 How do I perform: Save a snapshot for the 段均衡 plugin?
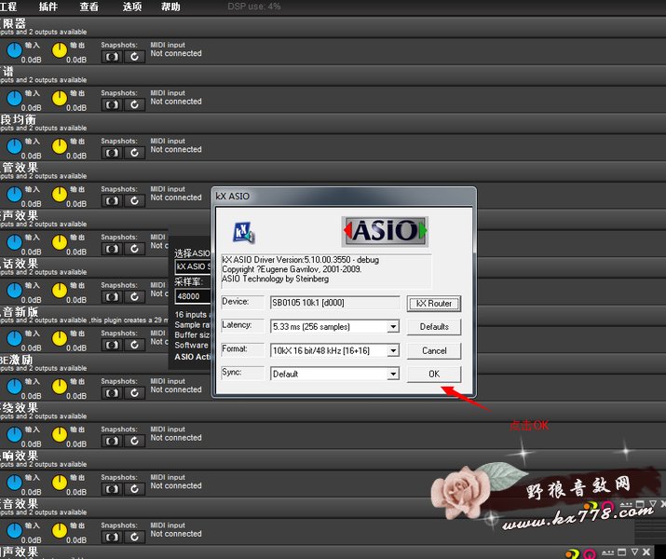[x=112, y=153]
